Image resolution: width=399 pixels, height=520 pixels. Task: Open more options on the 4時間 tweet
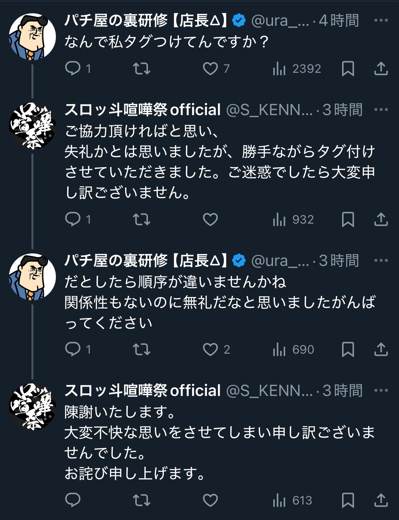(381, 21)
